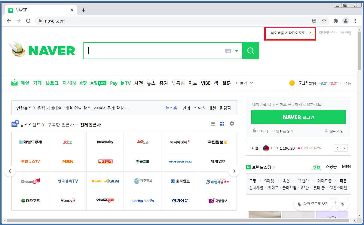
Task: Open 쇼핑LIVE from the service menu
Action: [x=98, y=83]
